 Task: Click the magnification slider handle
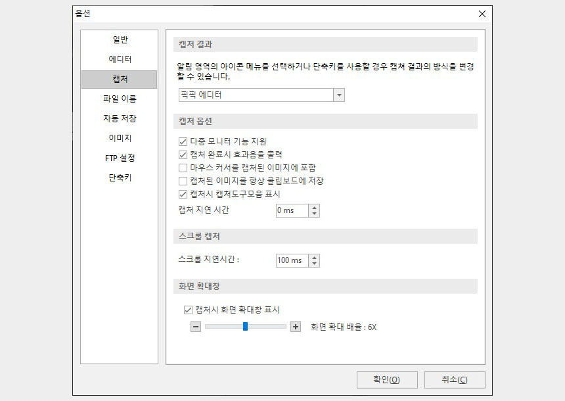tap(245, 326)
